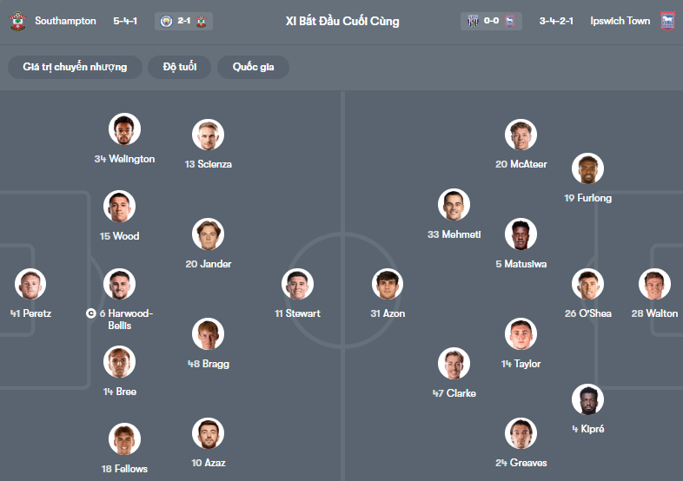This screenshot has width=683, height=481.
Task: Click the Southampton team name link
Action: pos(65,21)
